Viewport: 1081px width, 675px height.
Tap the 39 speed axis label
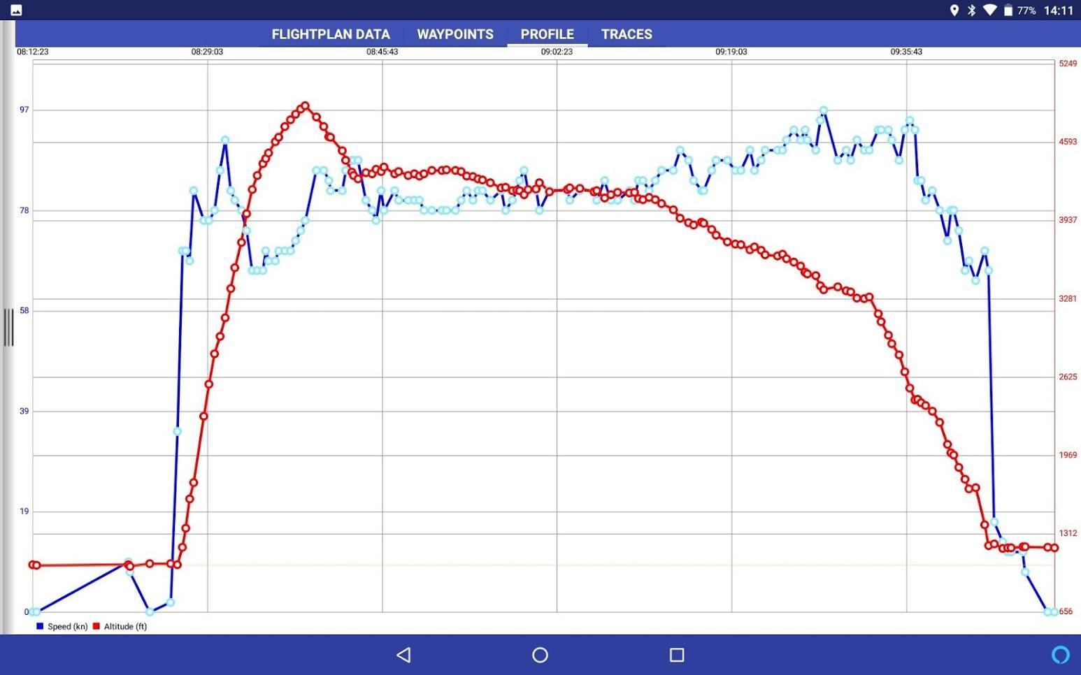coord(24,411)
